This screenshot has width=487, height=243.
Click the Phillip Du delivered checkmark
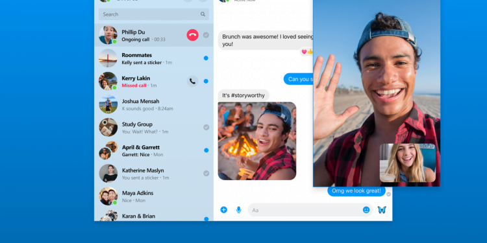206,35
